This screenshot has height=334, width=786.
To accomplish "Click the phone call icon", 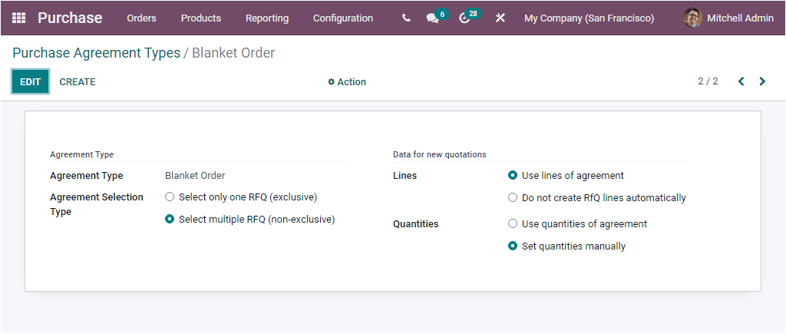I will point(406,18).
